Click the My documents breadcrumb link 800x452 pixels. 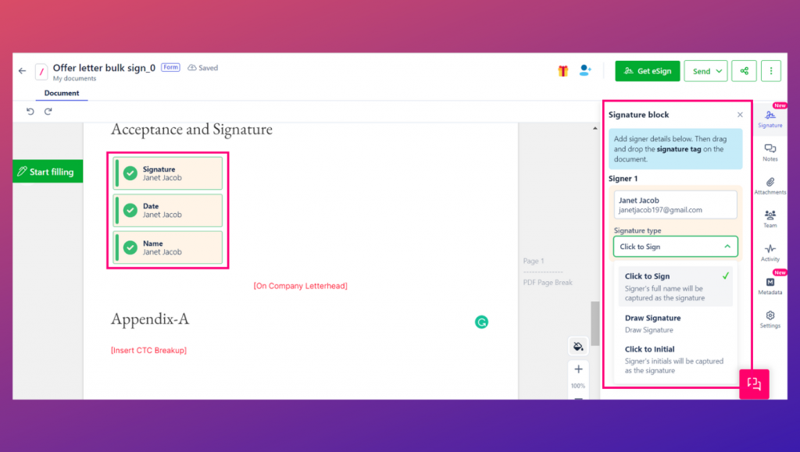(x=74, y=79)
